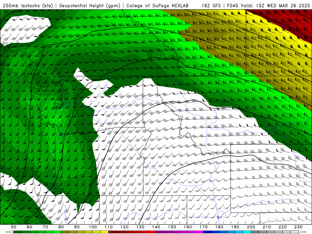Click the '90' label on the color scale
312x234 pixels.
tap(77, 227)
